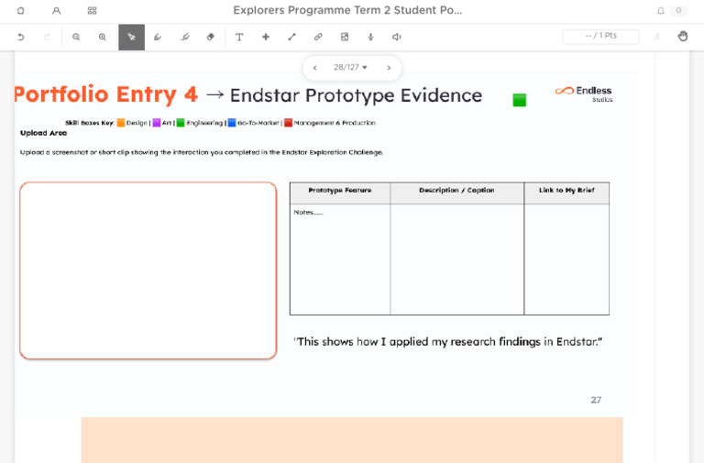
Task: Click the 'Portfolio Entry 4' heading
Action: click(x=106, y=94)
